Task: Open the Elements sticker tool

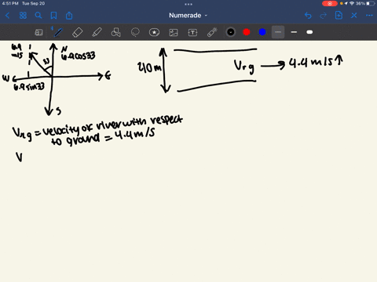Action: click(154, 32)
